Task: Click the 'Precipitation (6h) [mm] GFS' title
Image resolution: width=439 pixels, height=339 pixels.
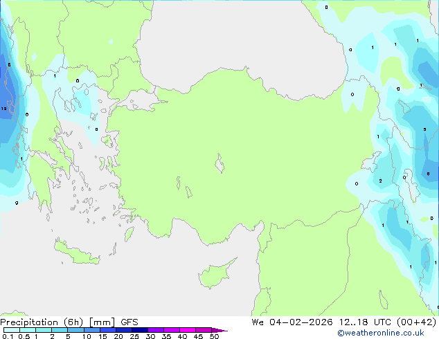Action: point(69,322)
